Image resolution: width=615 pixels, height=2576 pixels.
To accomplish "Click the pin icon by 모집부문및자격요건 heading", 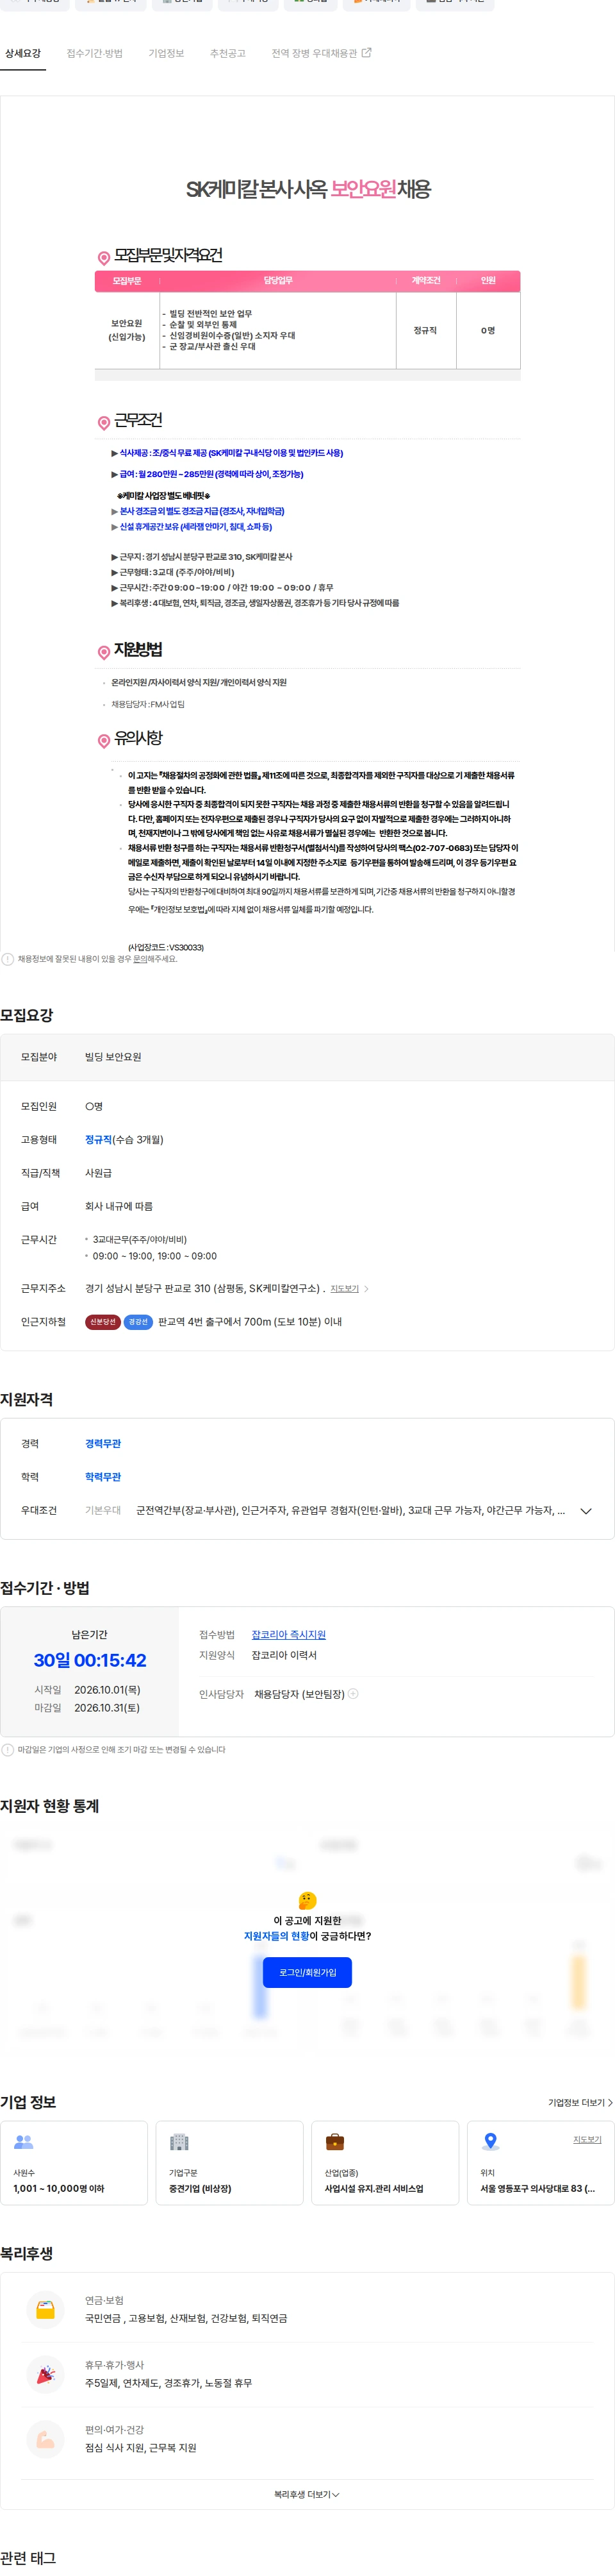I will [104, 258].
